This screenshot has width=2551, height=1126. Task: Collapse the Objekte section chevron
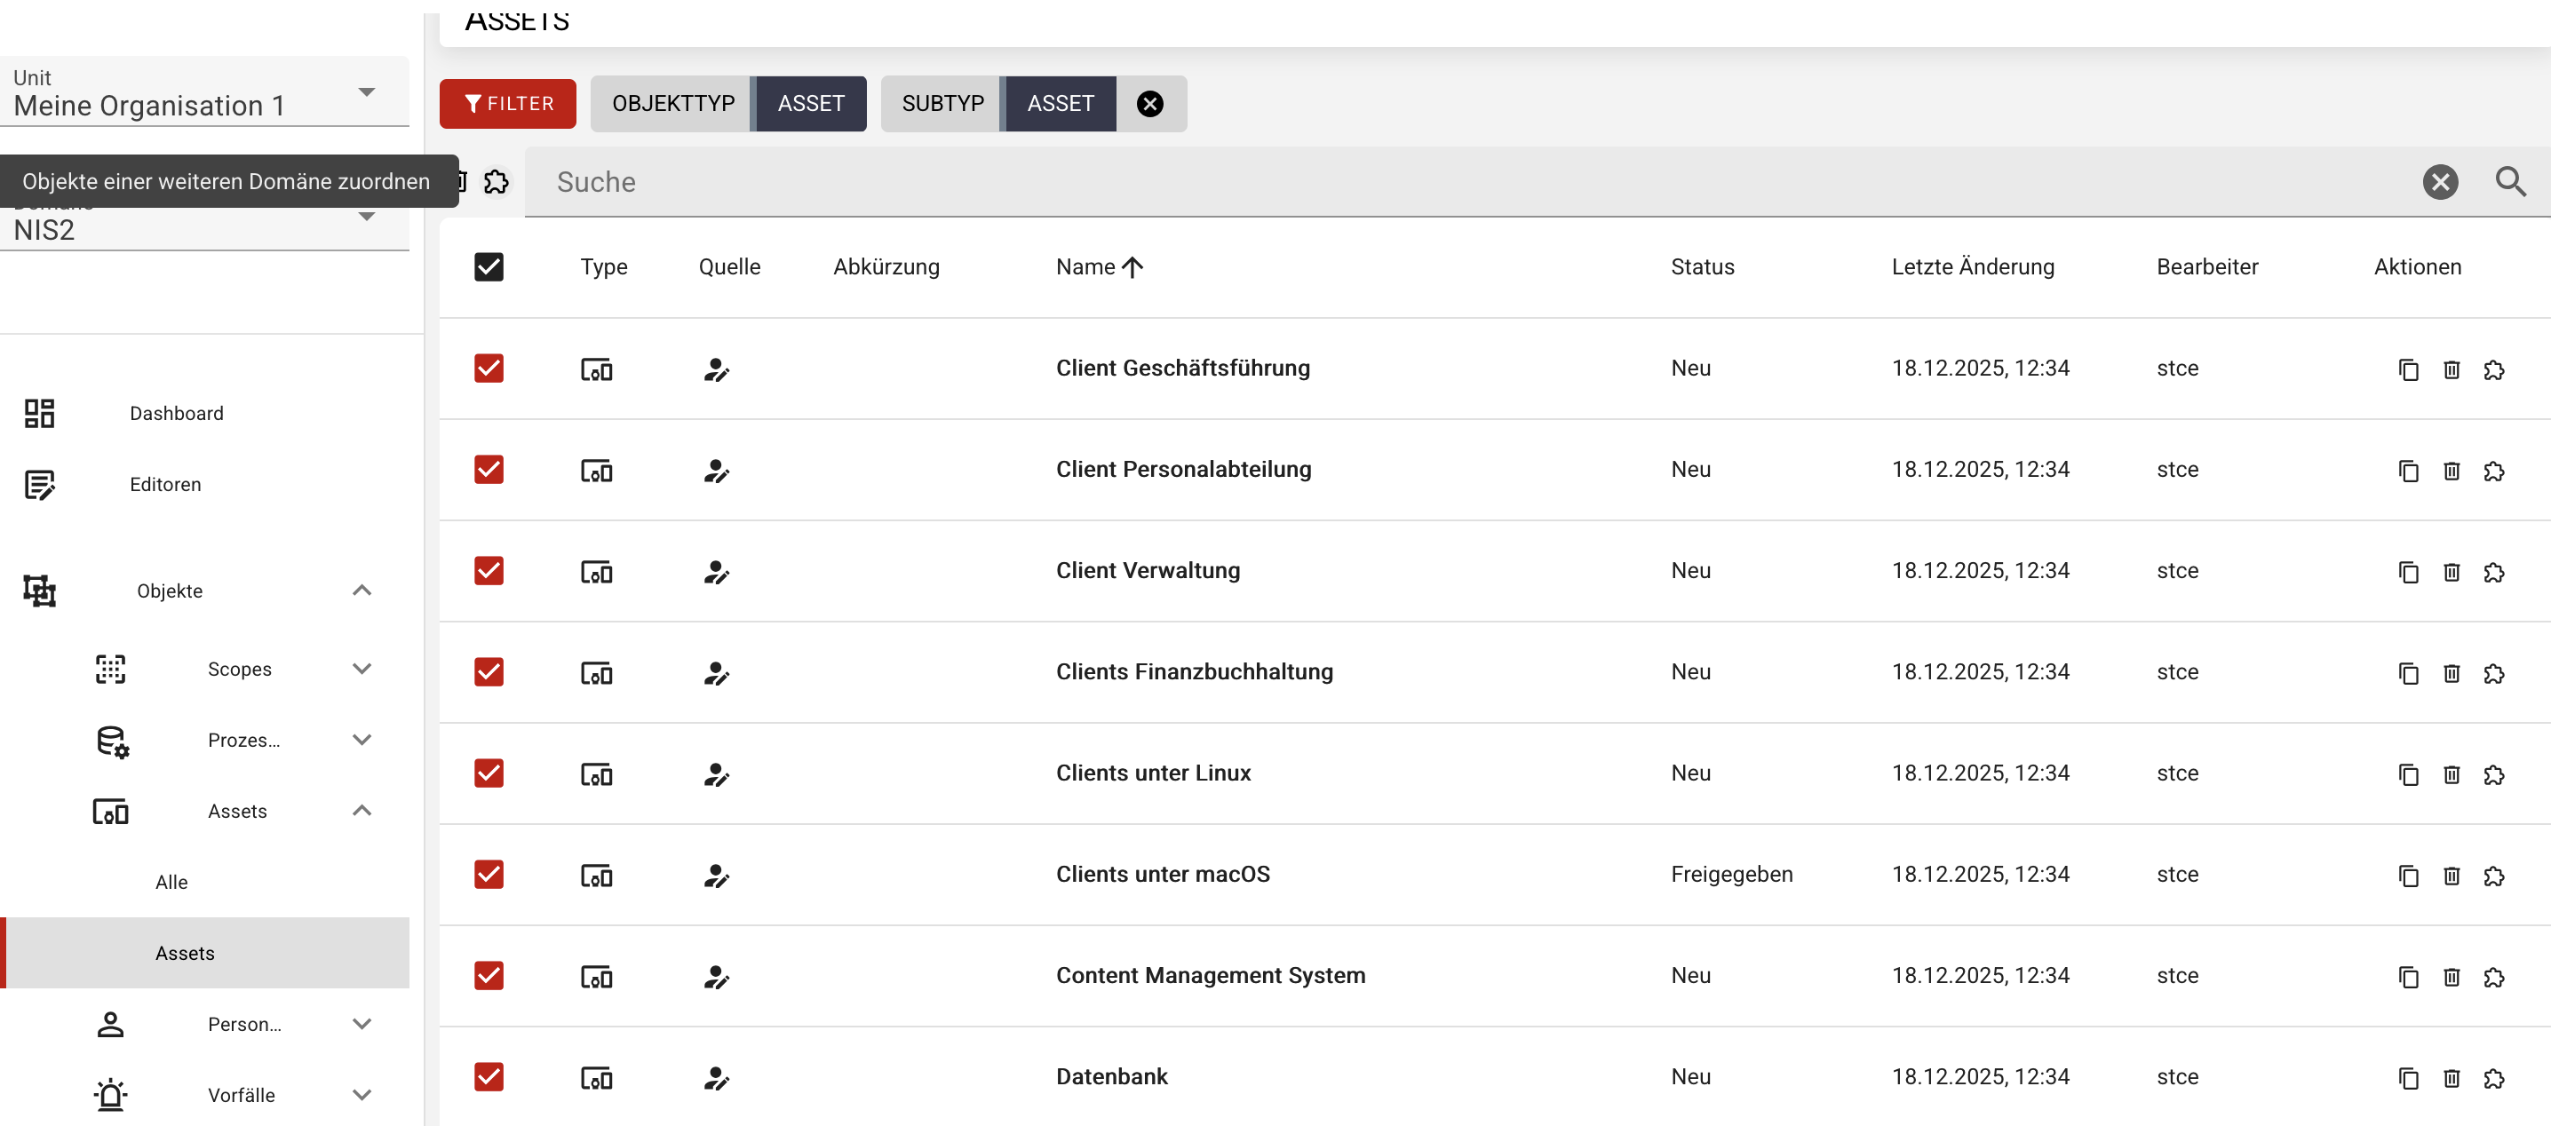362,591
